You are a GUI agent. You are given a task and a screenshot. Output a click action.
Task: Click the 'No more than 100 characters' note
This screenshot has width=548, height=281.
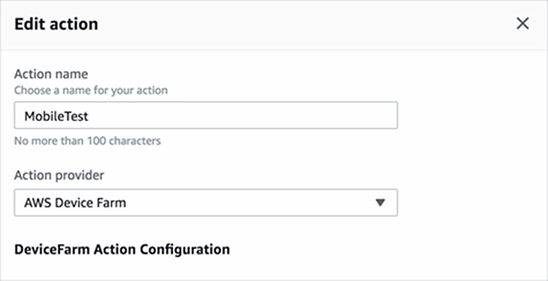(87, 141)
